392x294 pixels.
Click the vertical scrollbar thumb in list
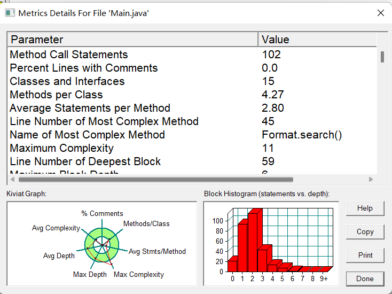382,57
